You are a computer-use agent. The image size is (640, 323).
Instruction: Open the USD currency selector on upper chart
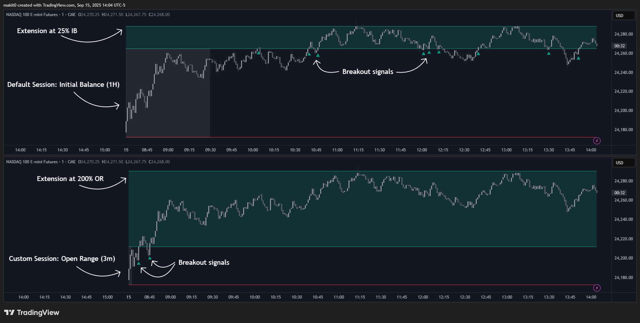click(624, 15)
